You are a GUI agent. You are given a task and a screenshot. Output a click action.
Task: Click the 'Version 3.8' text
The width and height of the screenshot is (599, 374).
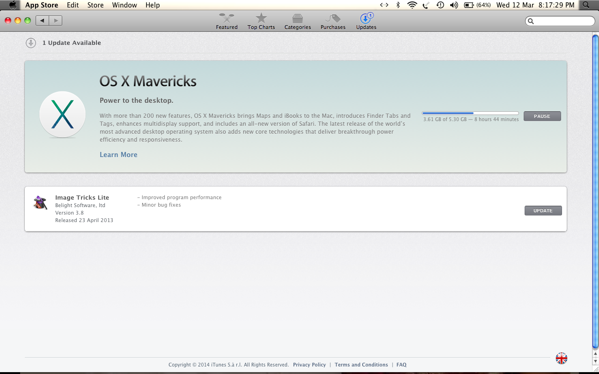point(69,213)
